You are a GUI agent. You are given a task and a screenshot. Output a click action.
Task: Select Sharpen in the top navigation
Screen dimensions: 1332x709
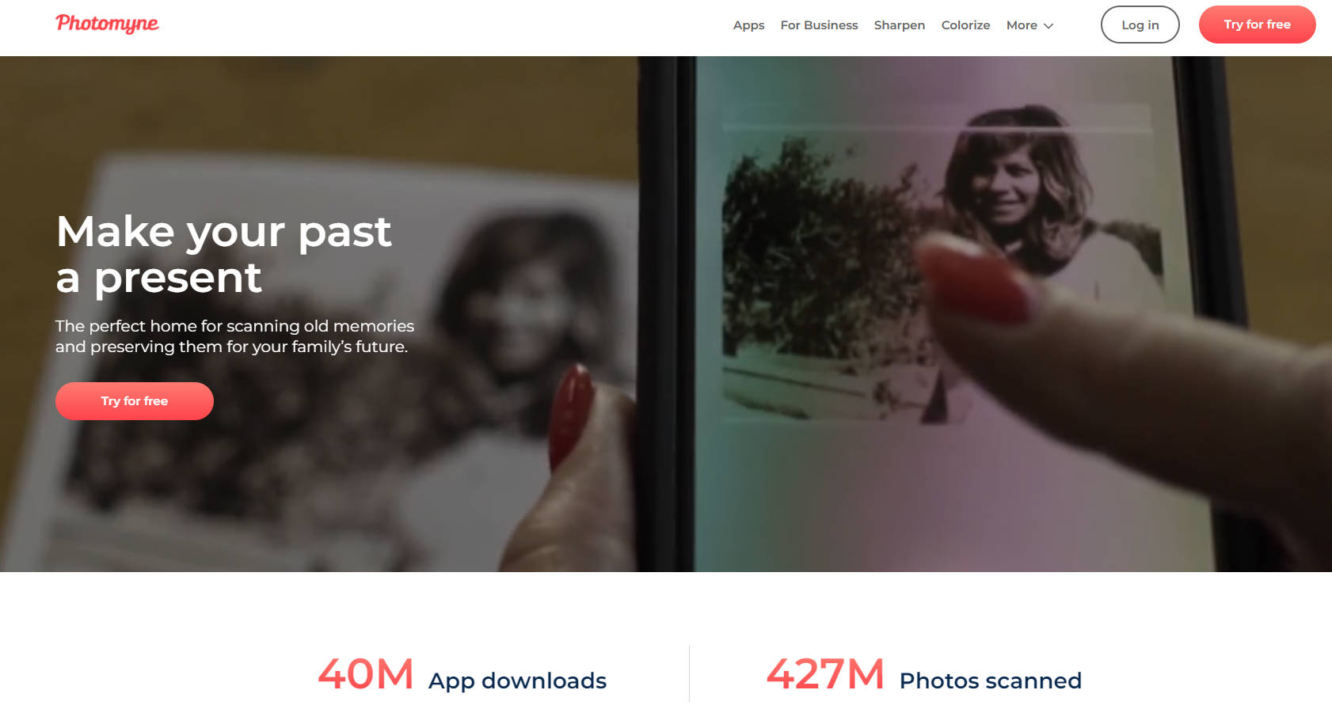click(899, 25)
